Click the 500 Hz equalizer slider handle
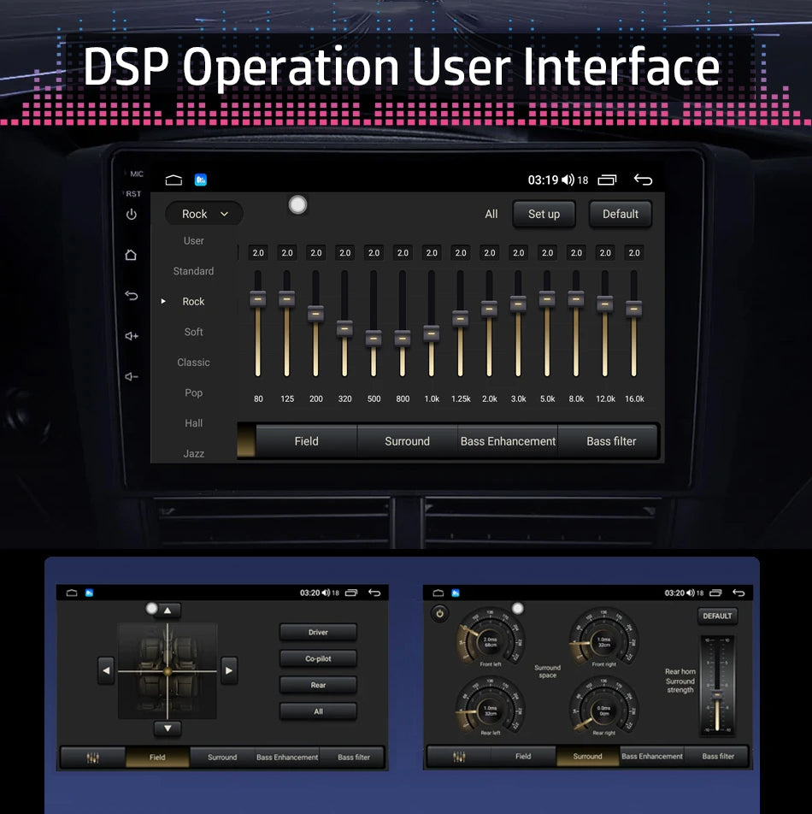 [x=374, y=338]
